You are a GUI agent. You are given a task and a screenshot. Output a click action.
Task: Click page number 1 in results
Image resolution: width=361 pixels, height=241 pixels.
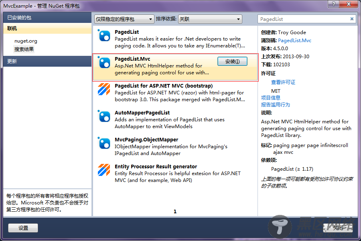tap(175, 211)
